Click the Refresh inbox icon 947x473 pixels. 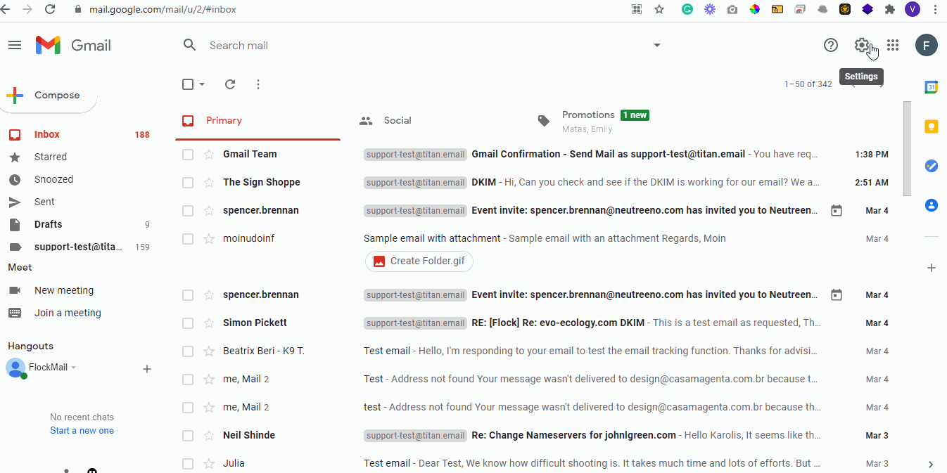(x=230, y=84)
